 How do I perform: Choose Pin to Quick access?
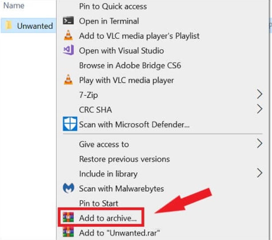point(113,7)
